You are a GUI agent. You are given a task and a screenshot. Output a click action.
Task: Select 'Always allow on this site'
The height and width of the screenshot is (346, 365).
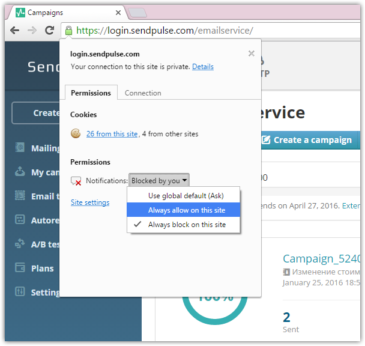click(183, 210)
